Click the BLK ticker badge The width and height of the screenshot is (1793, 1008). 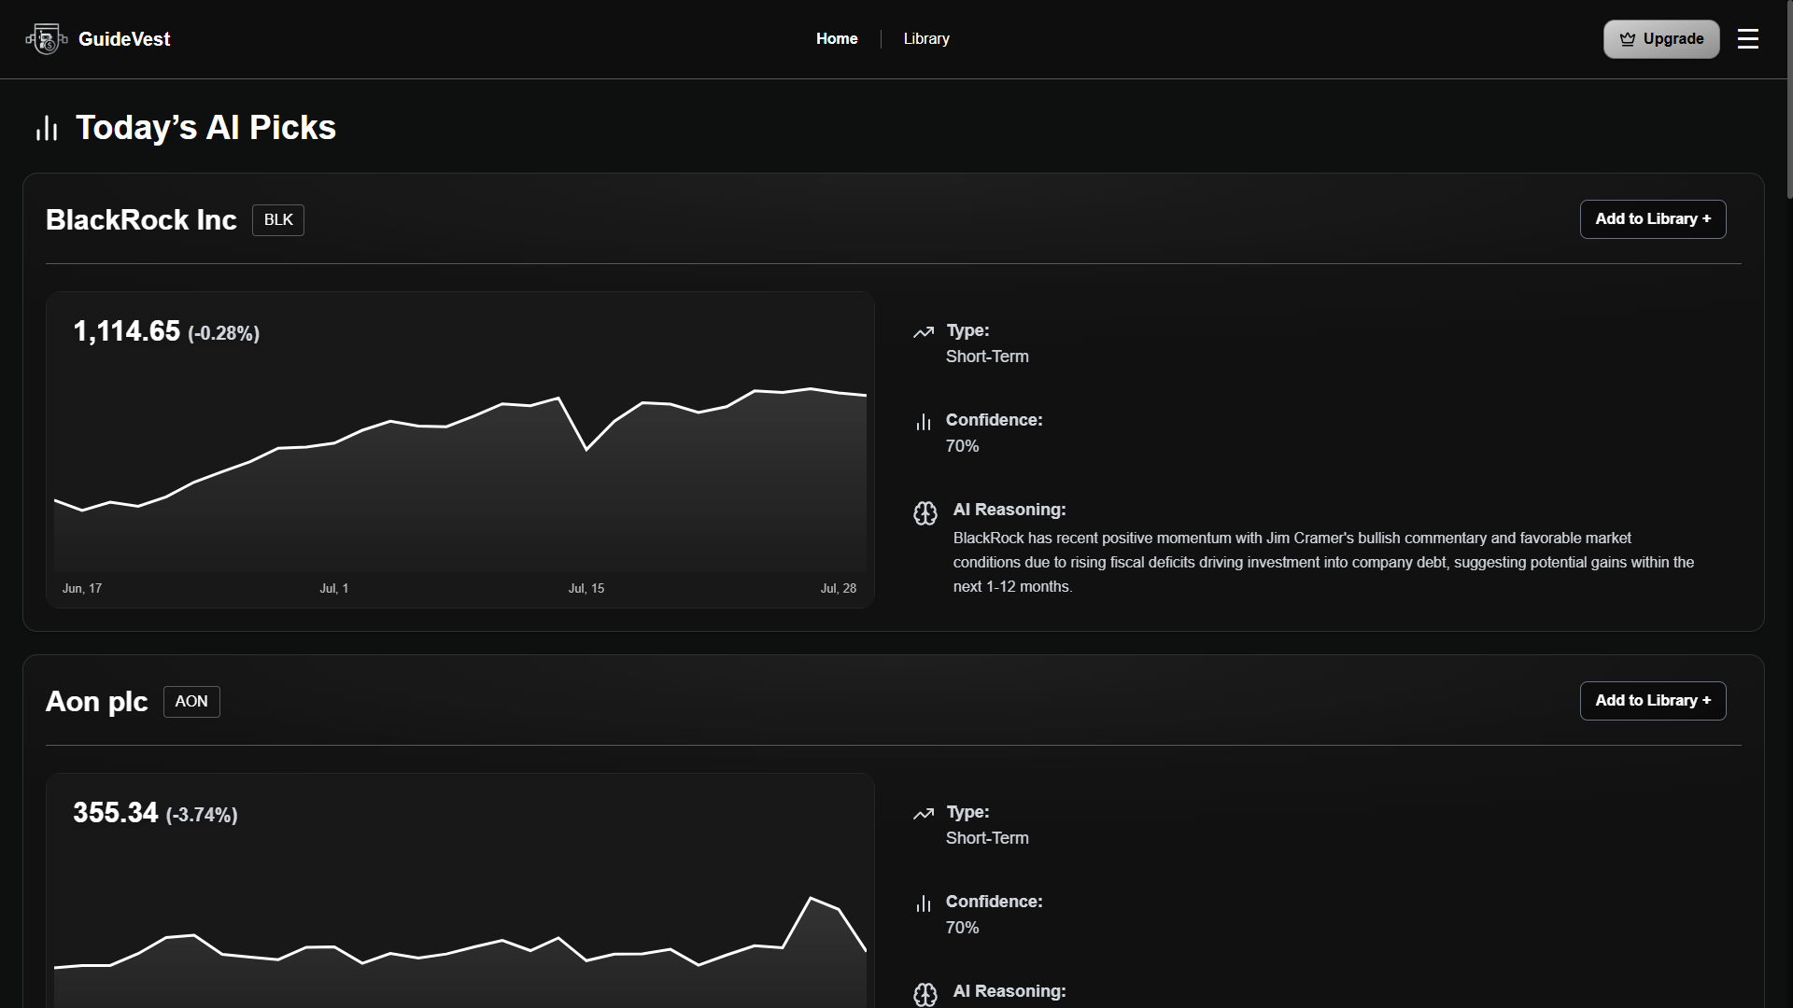[278, 220]
